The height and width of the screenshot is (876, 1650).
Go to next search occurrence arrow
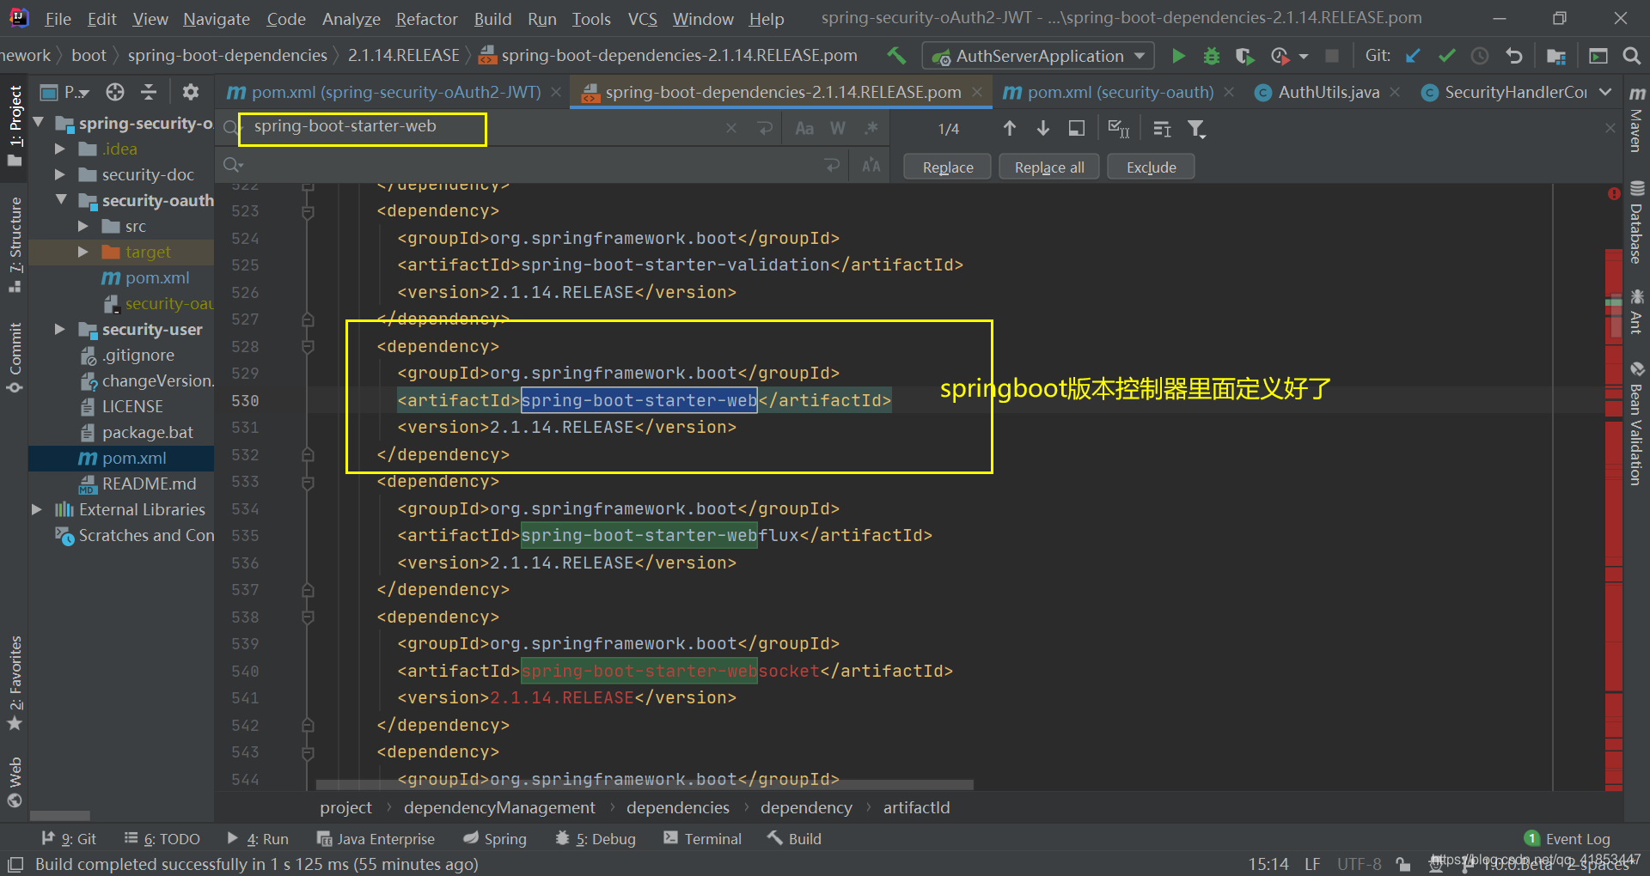(1043, 129)
